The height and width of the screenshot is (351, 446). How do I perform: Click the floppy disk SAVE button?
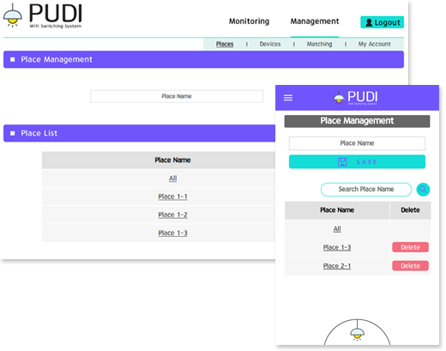(357, 162)
